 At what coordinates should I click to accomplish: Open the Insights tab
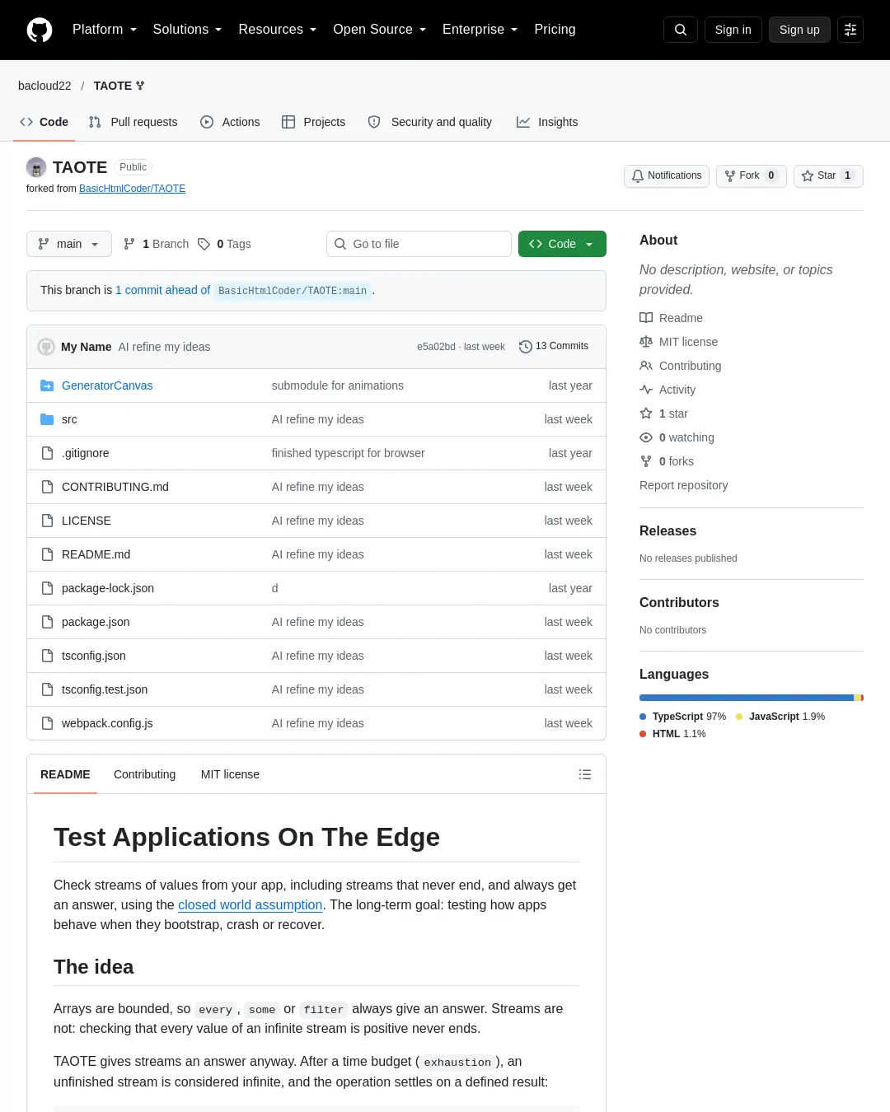(547, 122)
